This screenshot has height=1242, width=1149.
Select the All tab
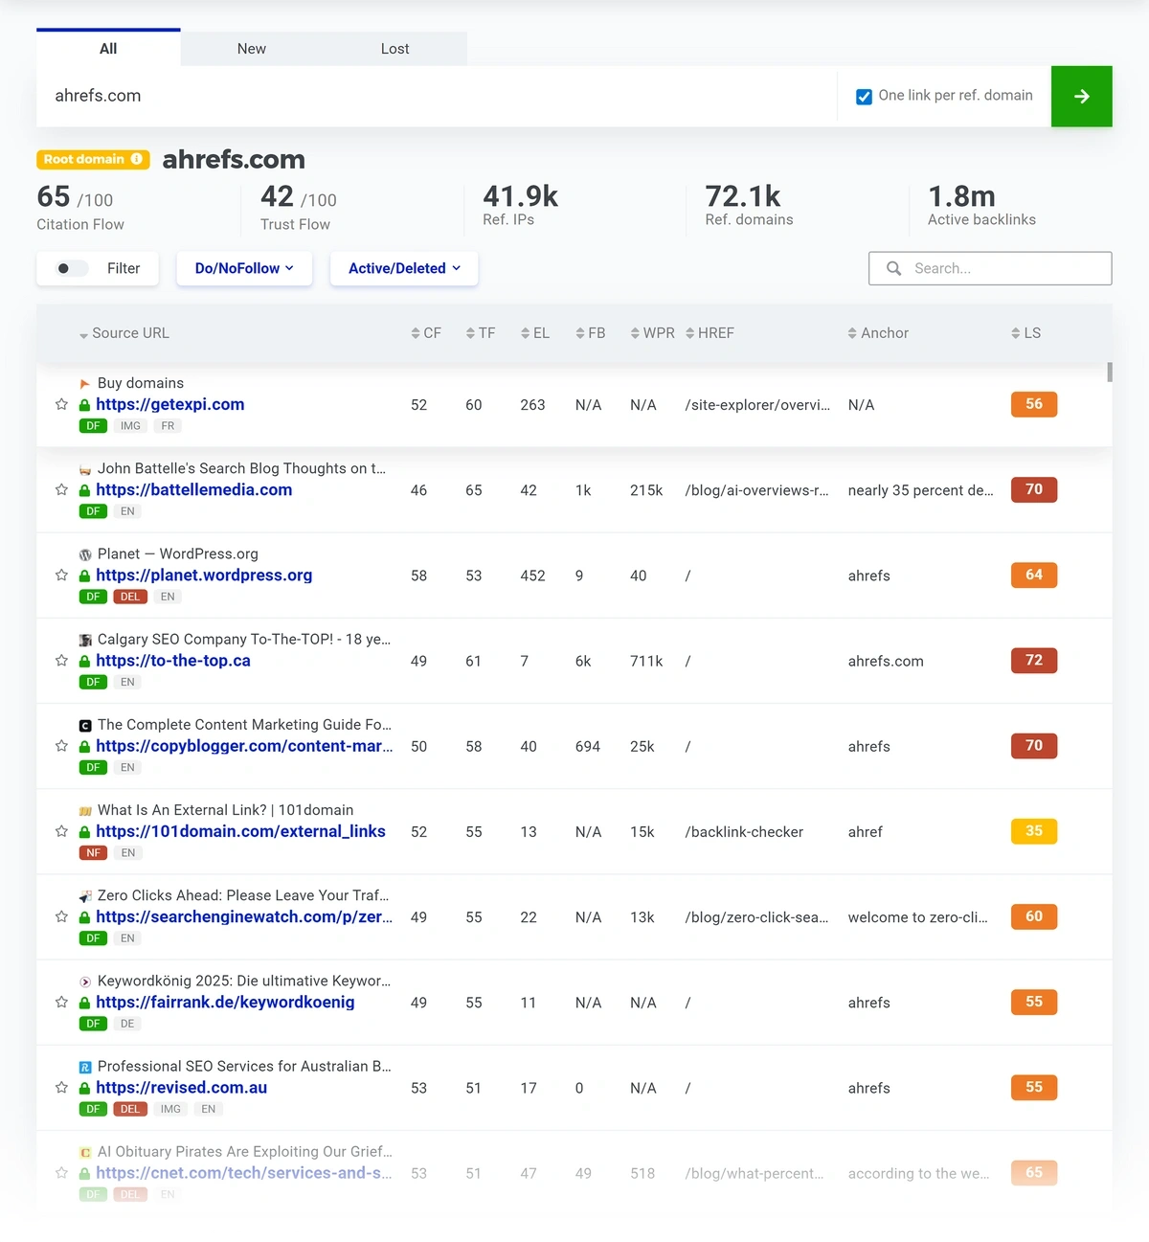(x=108, y=48)
